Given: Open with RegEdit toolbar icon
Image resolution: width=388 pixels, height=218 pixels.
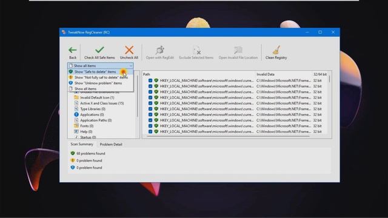Looking at the screenshot, I should (x=160, y=50).
